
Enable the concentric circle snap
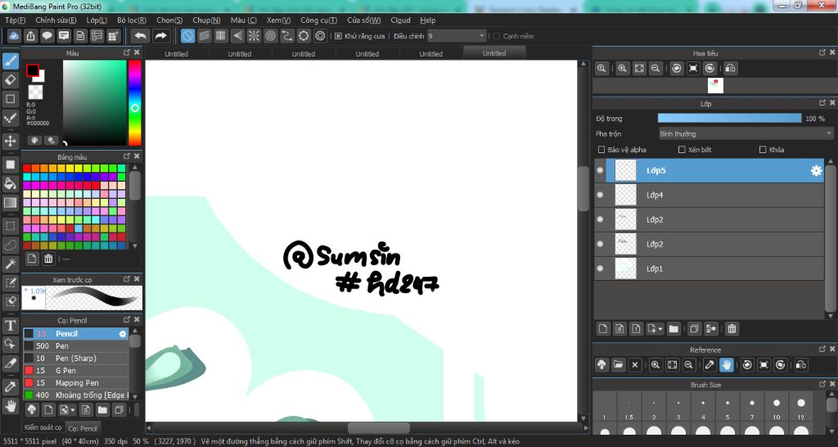tap(270, 36)
